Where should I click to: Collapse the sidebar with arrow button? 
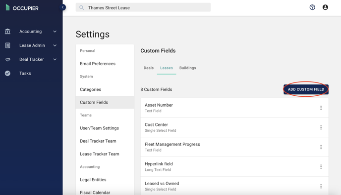point(62,7)
